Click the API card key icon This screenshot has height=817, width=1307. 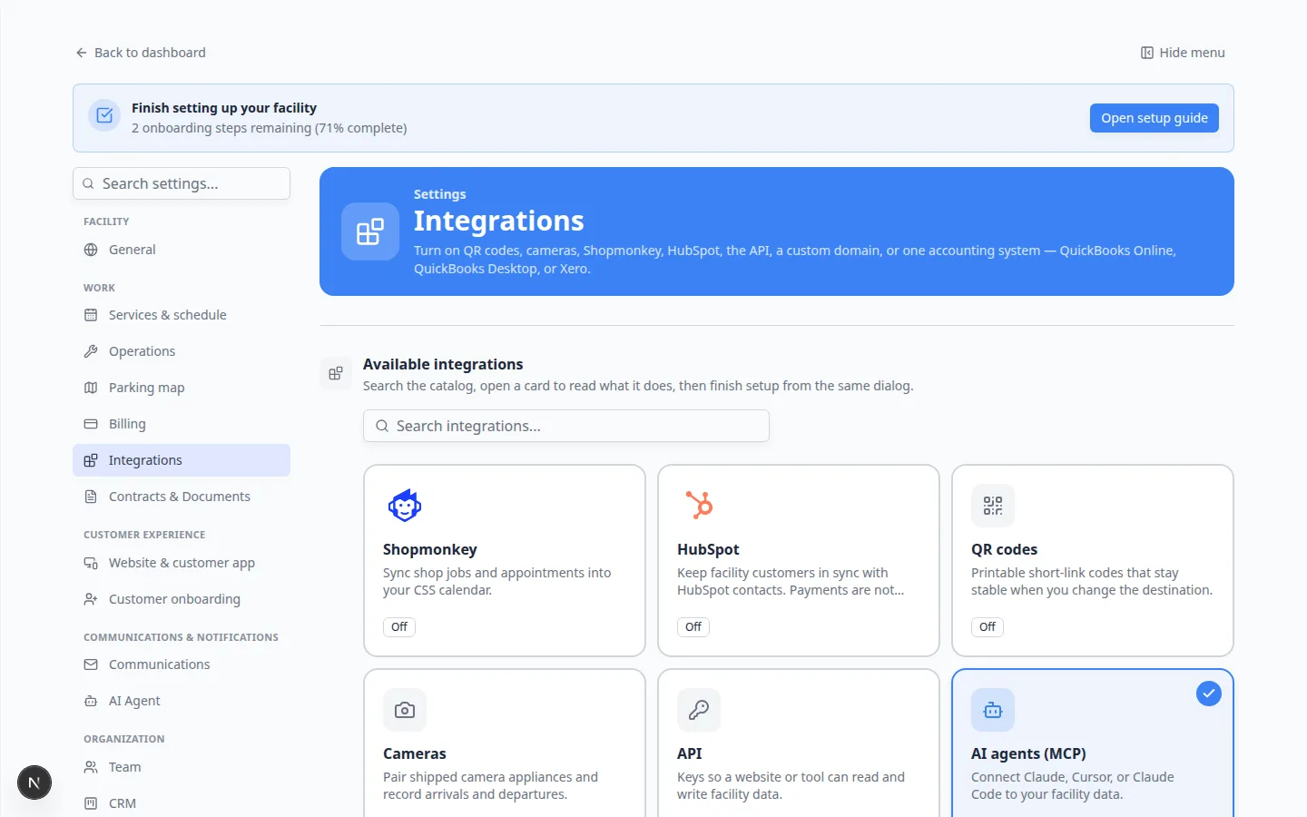tap(699, 710)
